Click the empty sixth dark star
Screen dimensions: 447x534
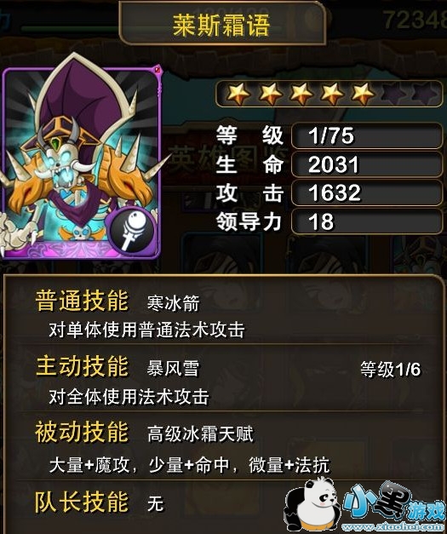(x=395, y=94)
